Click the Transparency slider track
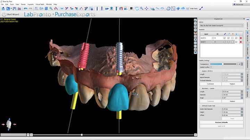Image resolution: width=250 pixels, height=140 pixels. tap(223, 64)
